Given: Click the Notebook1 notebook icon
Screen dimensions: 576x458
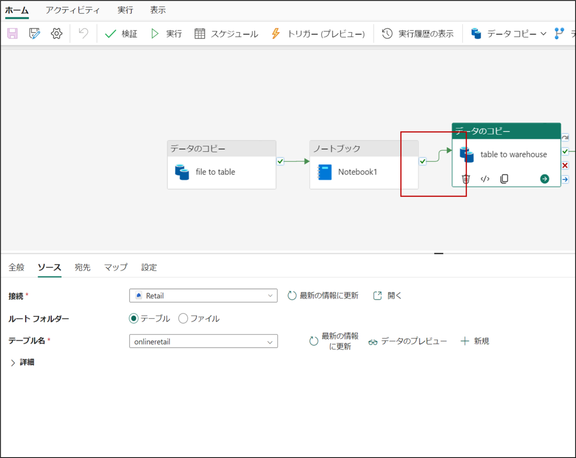Looking at the screenshot, I should 325,172.
